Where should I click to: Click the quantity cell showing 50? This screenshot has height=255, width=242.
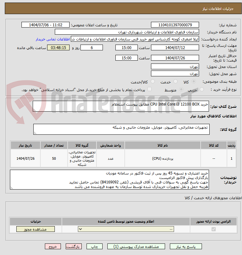54,158
